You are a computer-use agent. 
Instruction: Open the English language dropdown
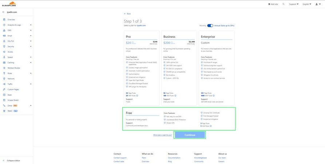point(307,4)
